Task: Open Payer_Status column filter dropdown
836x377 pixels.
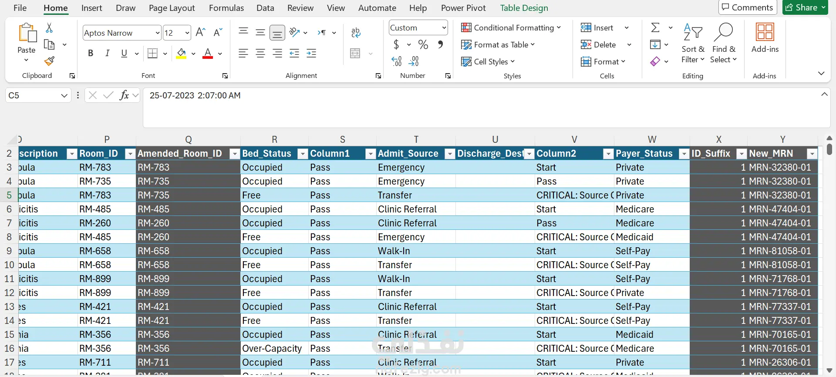Action: pos(684,154)
